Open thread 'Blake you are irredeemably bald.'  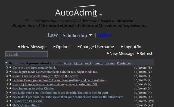[34, 68]
